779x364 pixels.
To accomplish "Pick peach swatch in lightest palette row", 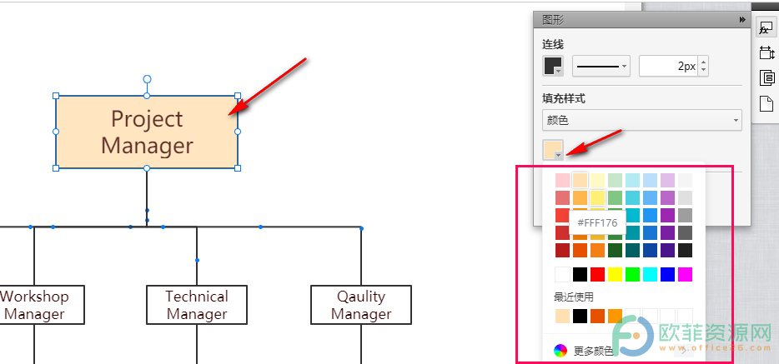I will [x=580, y=180].
